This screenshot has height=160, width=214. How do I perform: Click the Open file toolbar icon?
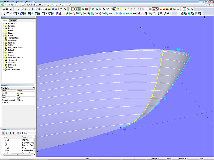click(x=7, y=9)
